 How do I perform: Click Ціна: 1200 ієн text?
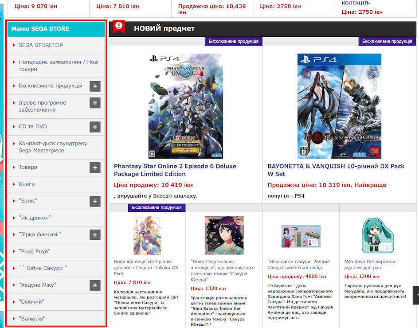coord(362,277)
